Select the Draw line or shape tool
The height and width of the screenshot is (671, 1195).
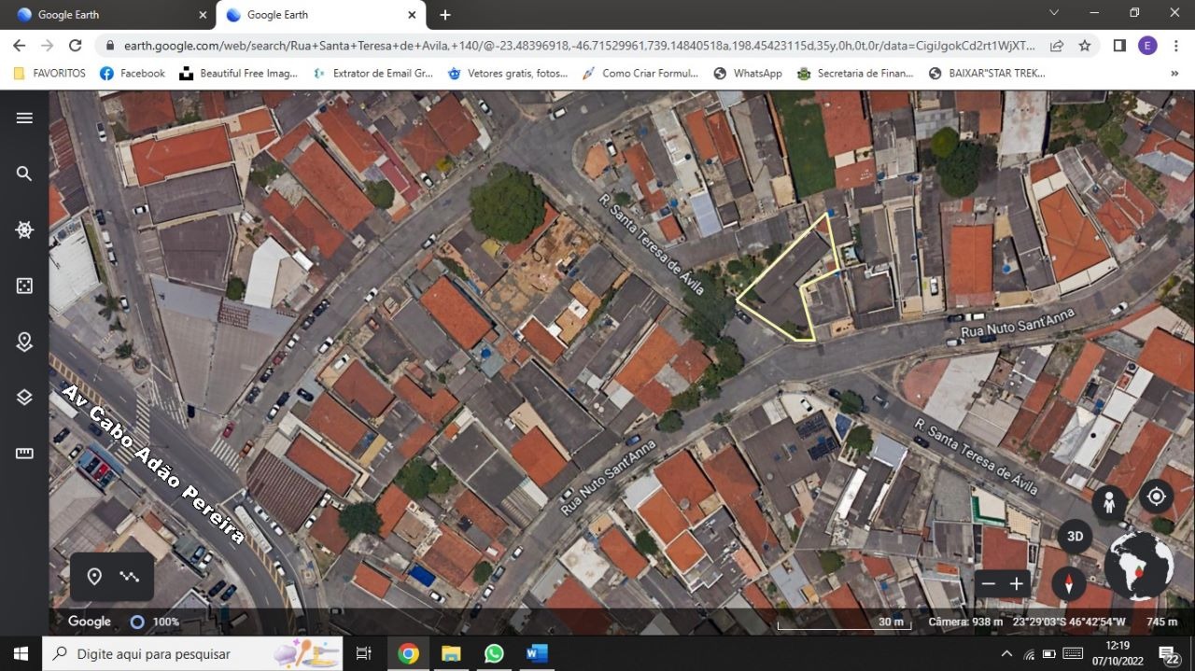click(130, 577)
